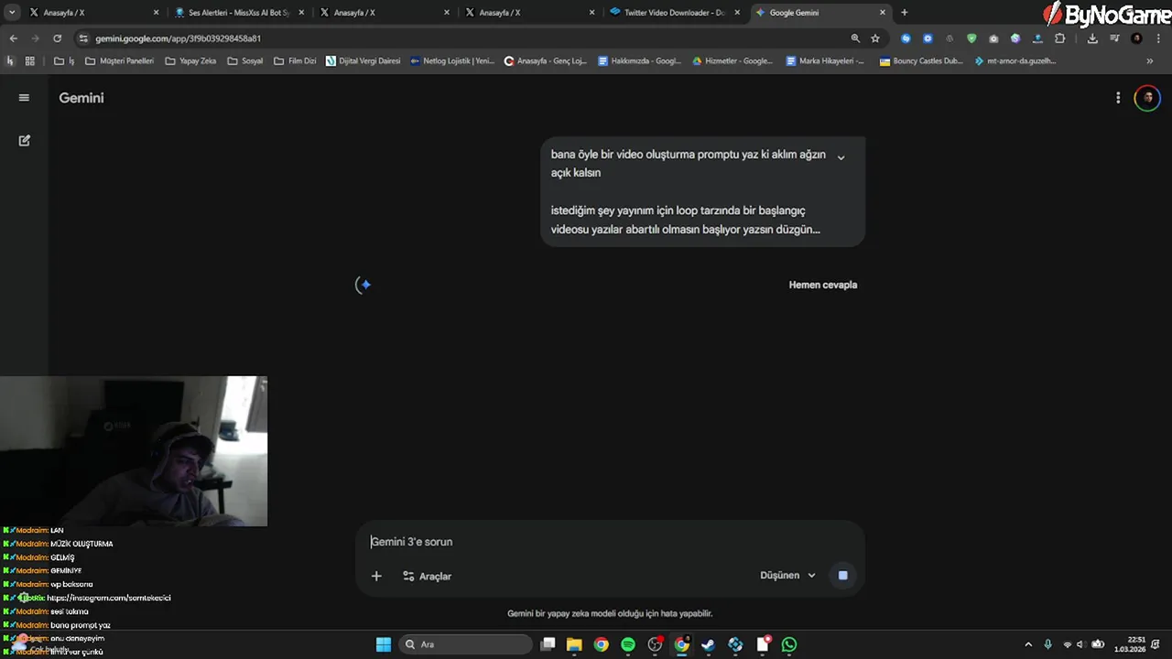
Task: Open the zoom magnifier in address bar
Action: tap(855, 38)
